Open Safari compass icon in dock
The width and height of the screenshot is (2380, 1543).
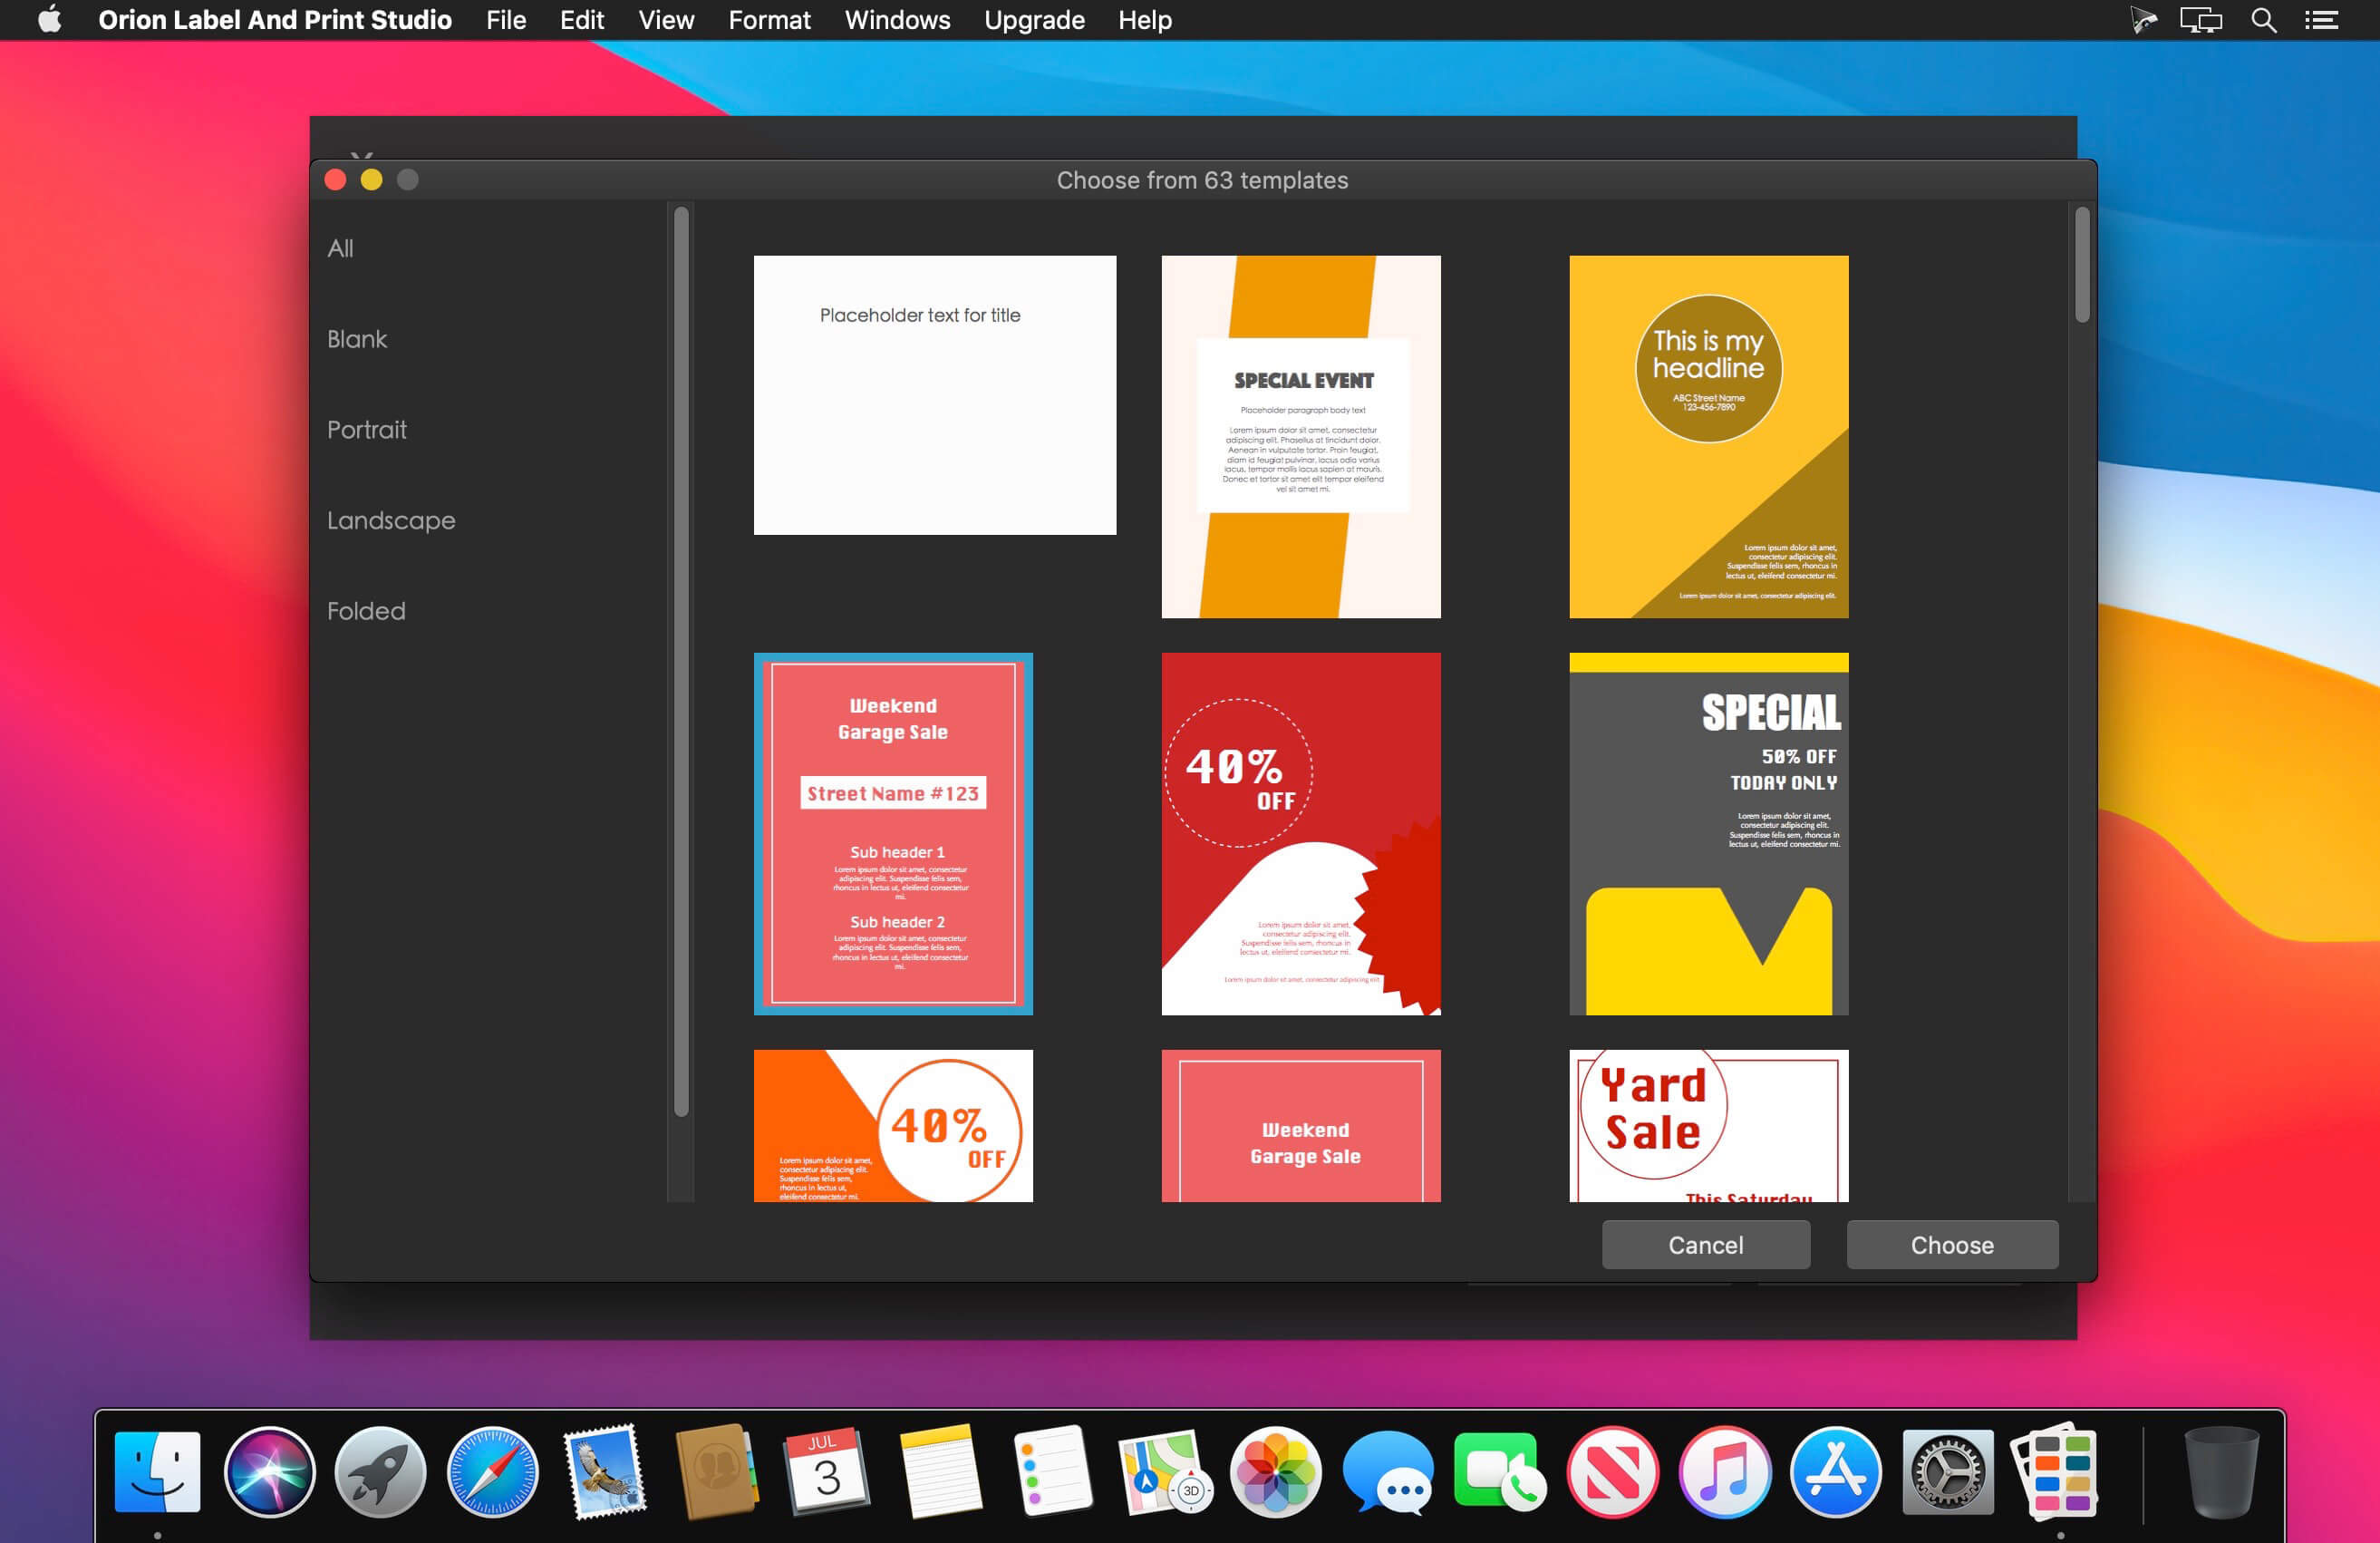(492, 1471)
